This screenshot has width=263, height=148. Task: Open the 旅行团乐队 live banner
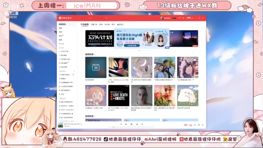pyautogui.click(x=142, y=38)
